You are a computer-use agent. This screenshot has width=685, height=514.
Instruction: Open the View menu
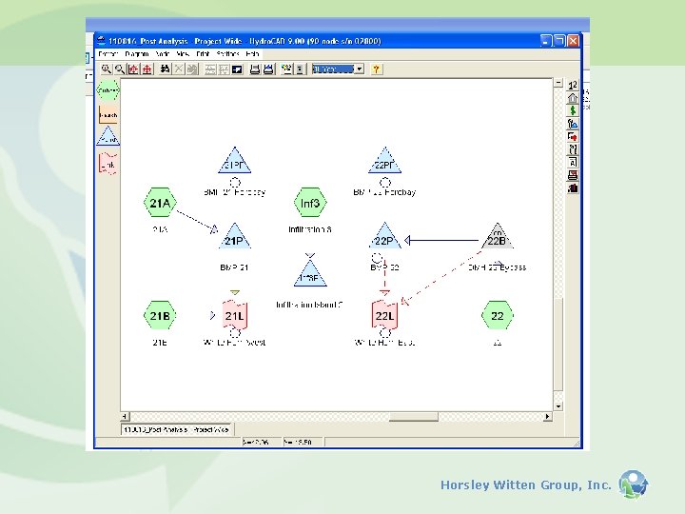[183, 53]
